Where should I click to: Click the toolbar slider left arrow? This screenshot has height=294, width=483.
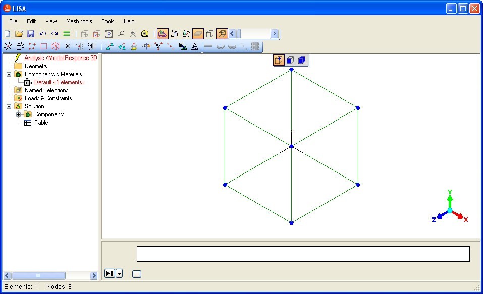click(232, 34)
